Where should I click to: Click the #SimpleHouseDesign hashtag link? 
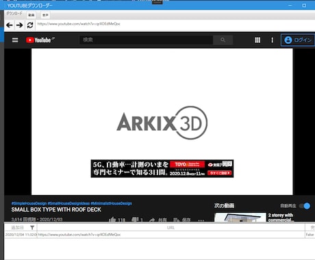29,203
